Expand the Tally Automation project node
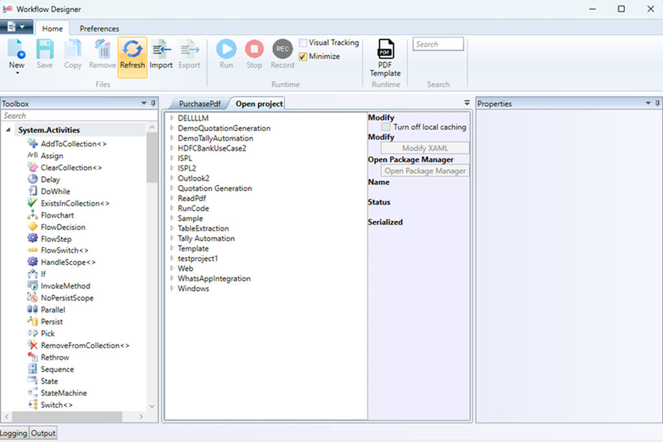 click(x=172, y=238)
